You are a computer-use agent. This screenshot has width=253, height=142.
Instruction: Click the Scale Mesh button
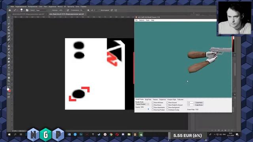199,103
